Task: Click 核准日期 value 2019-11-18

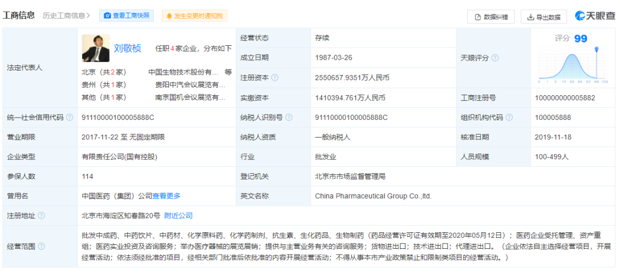Action: point(553,137)
